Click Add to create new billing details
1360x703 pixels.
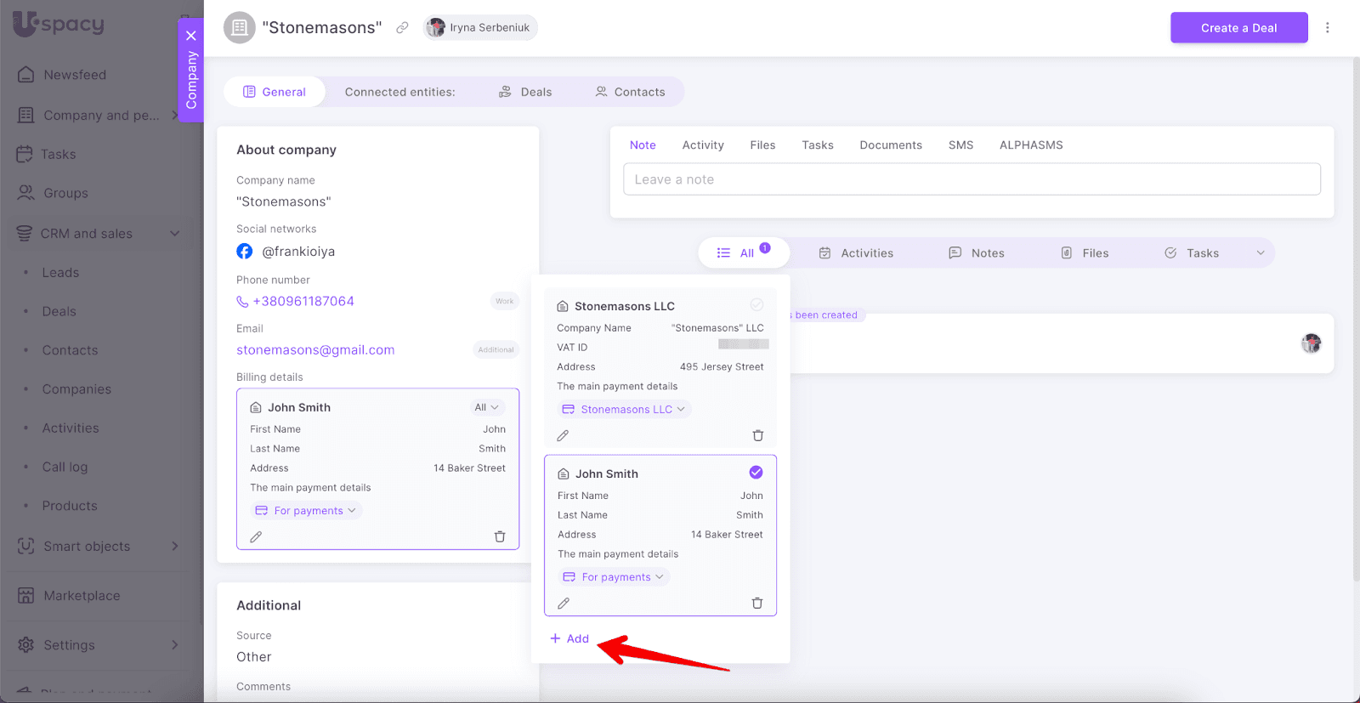(569, 638)
